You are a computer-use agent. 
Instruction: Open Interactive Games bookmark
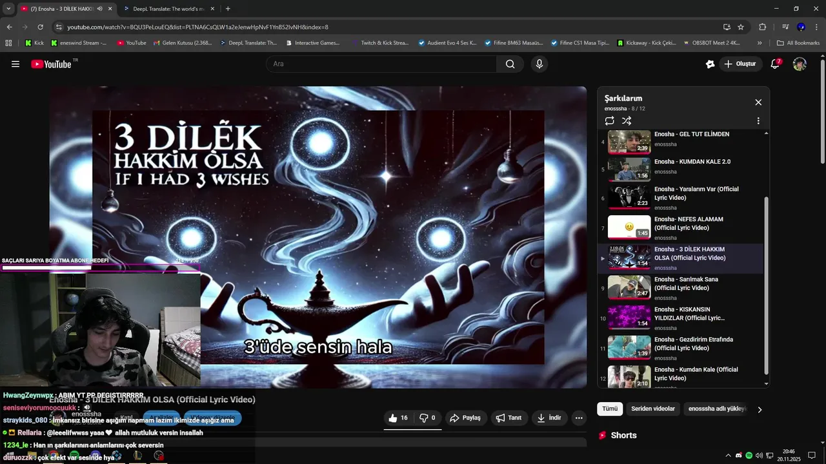312,43
